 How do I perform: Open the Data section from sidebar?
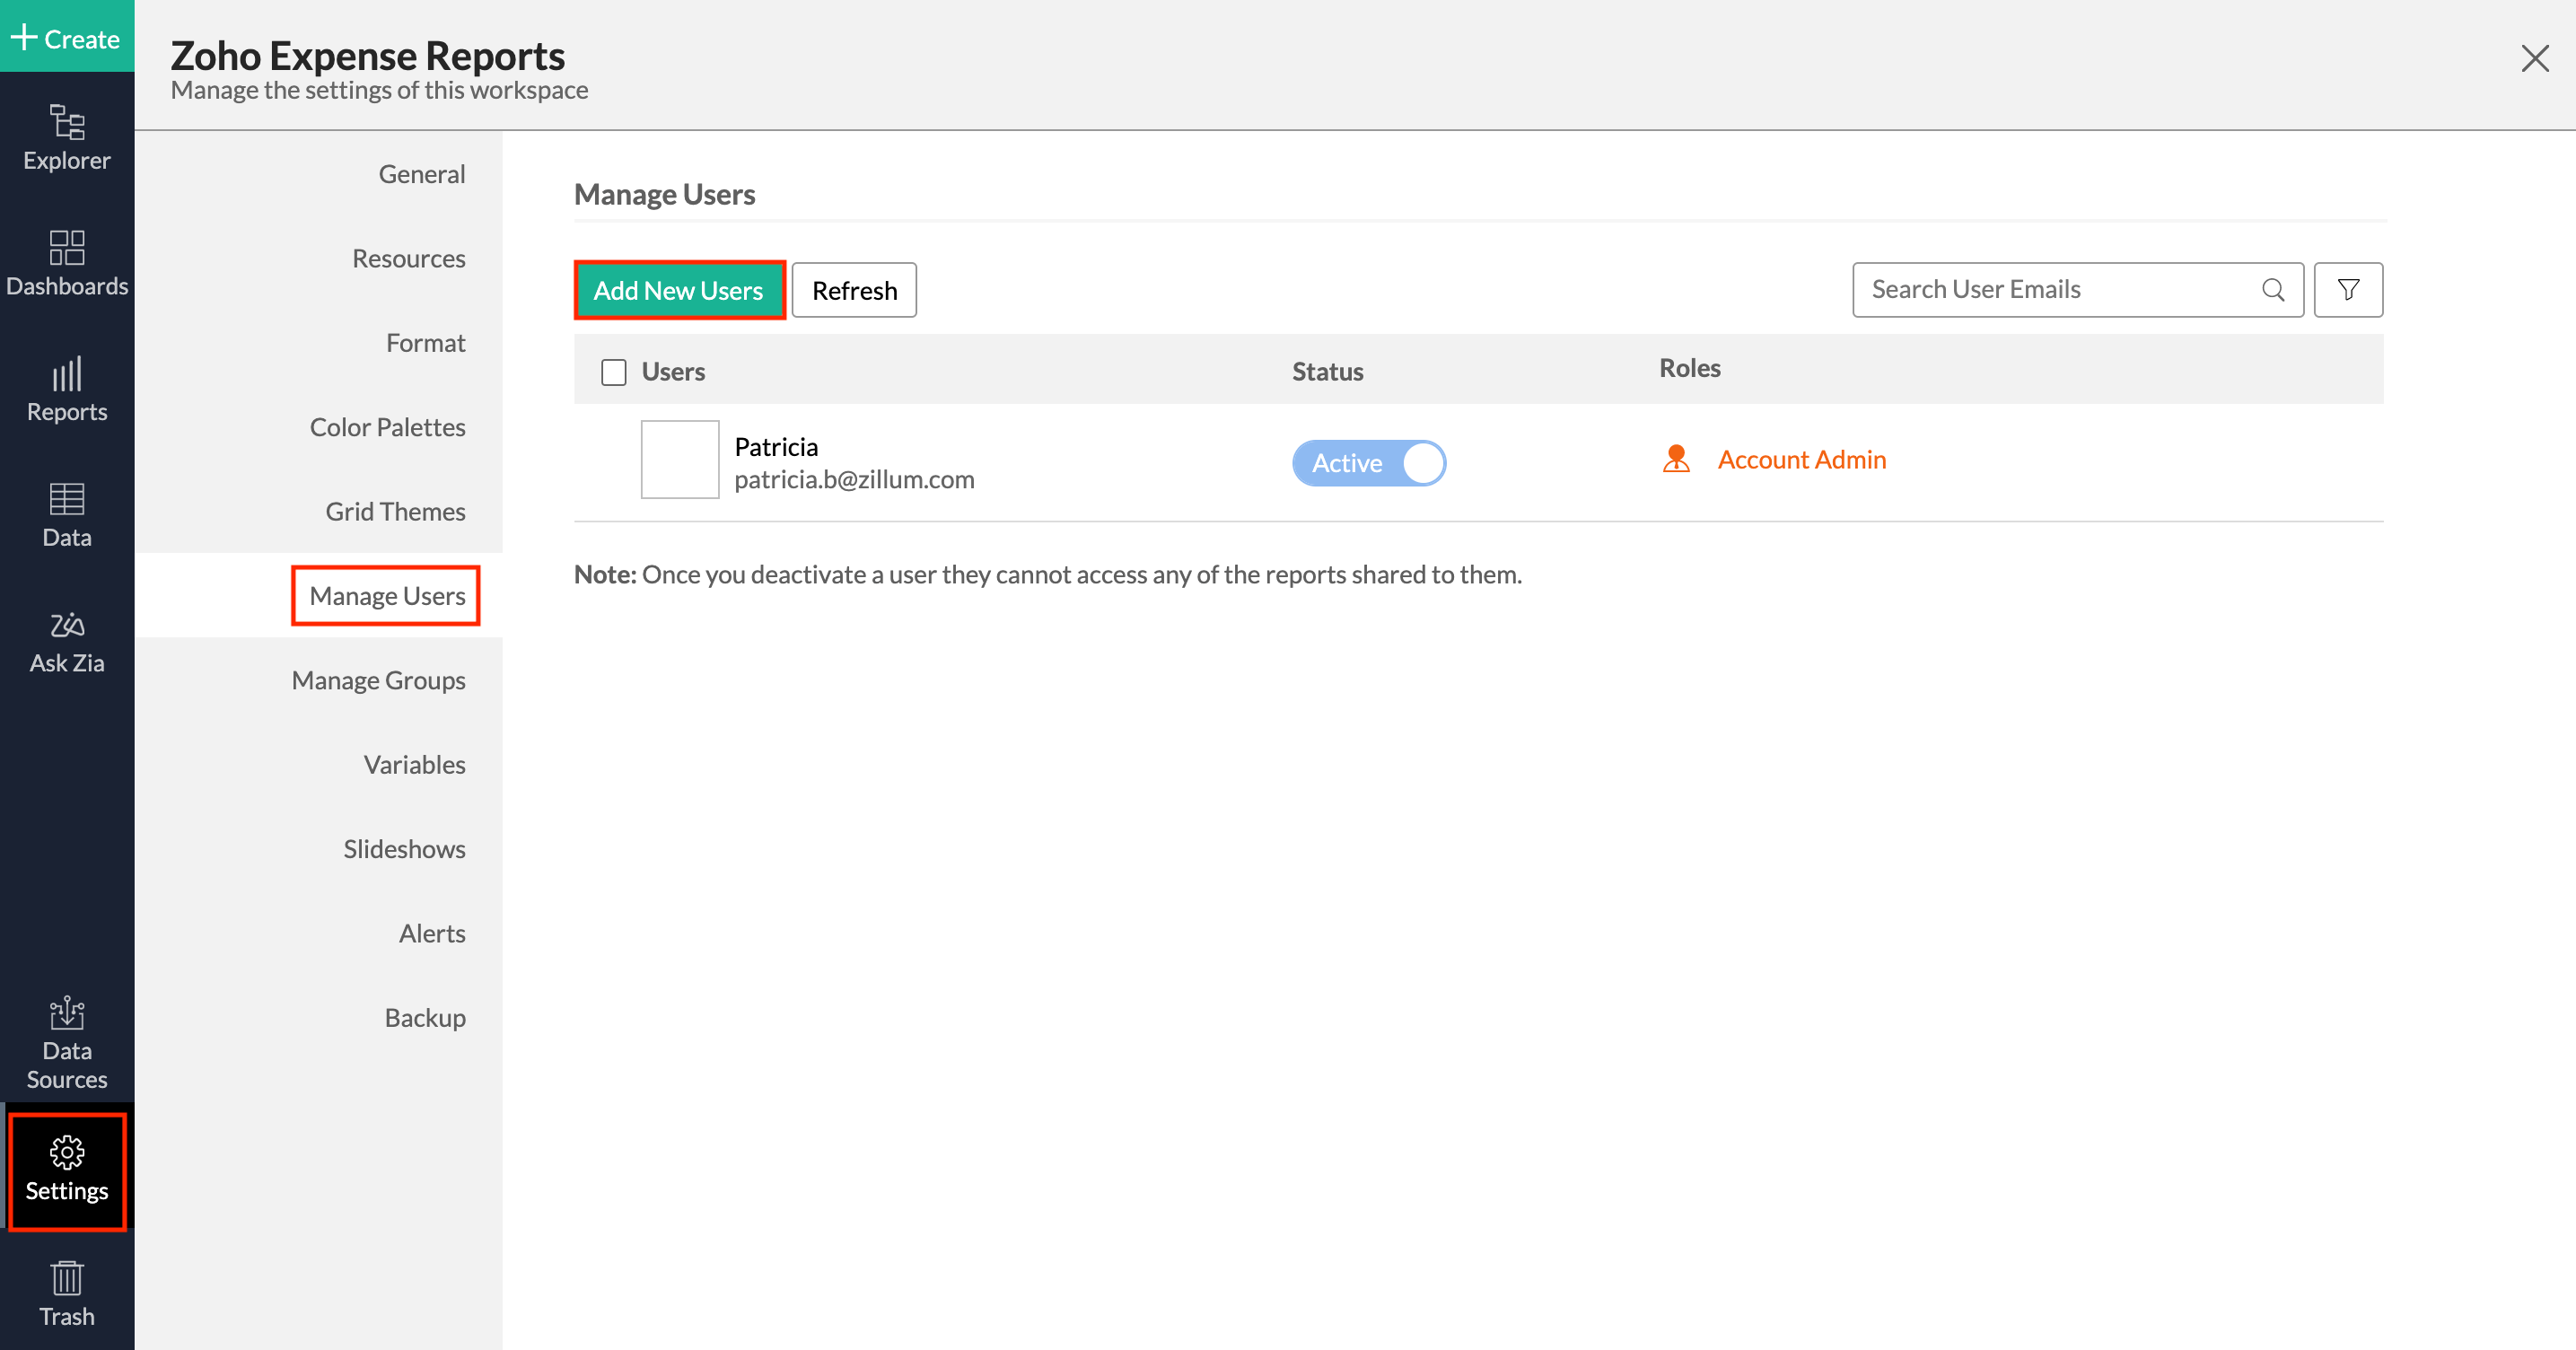click(x=66, y=514)
